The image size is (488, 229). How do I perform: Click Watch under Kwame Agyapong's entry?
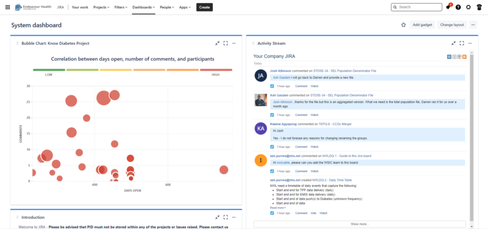coord(314,147)
